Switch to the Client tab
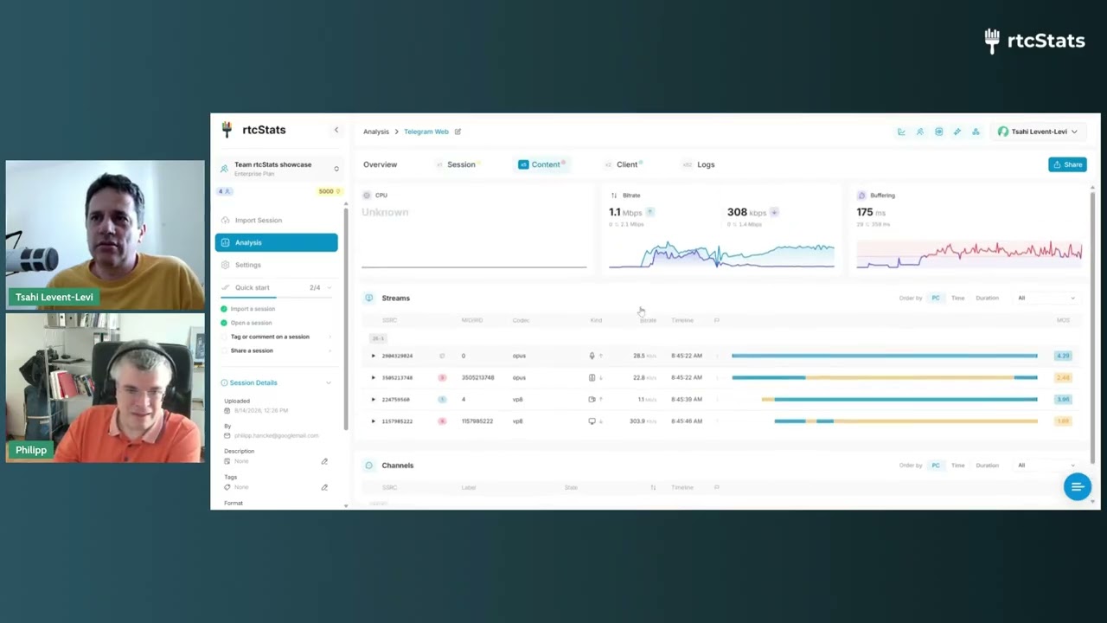This screenshot has width=1107, height=623. (x=624, y=164)
